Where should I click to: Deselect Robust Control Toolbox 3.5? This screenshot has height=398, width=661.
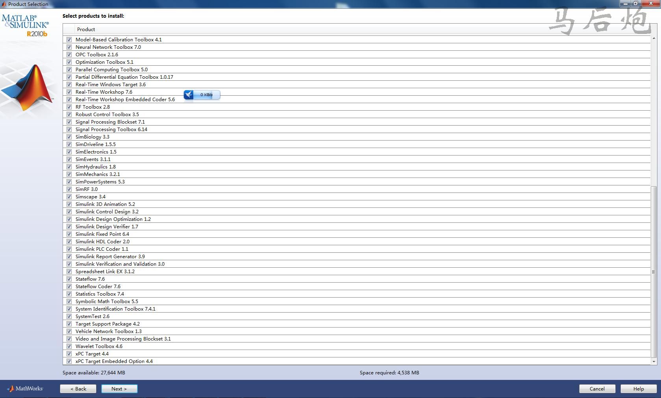click(69, 114)
